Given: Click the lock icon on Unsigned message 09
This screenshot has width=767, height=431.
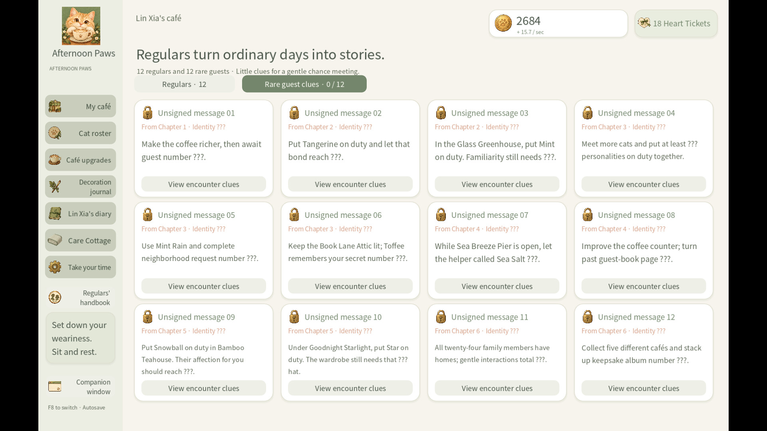Looking at the screenshot, I should (x=147, y=316).
